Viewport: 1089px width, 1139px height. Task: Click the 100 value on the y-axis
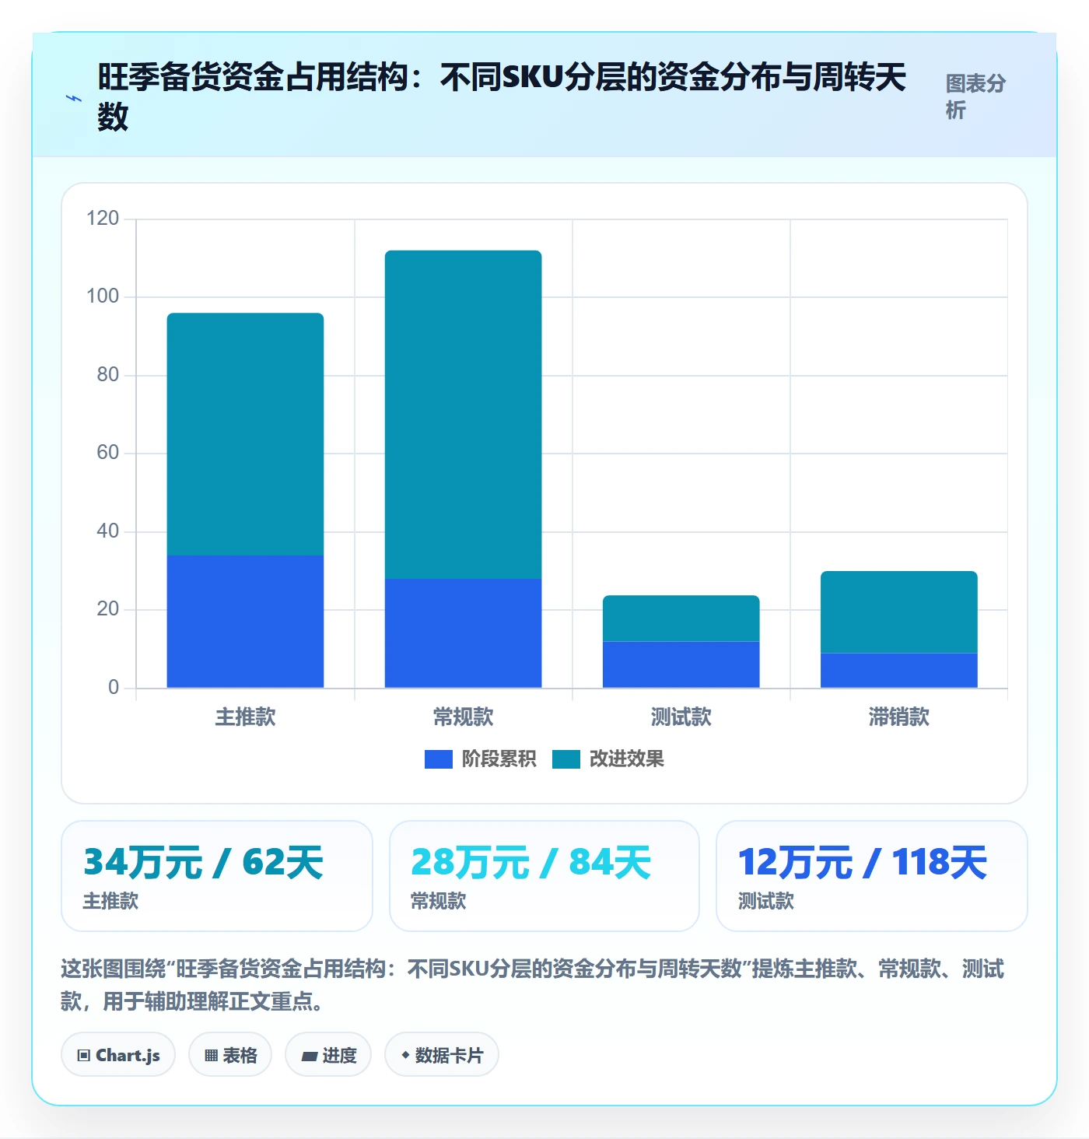103,296
